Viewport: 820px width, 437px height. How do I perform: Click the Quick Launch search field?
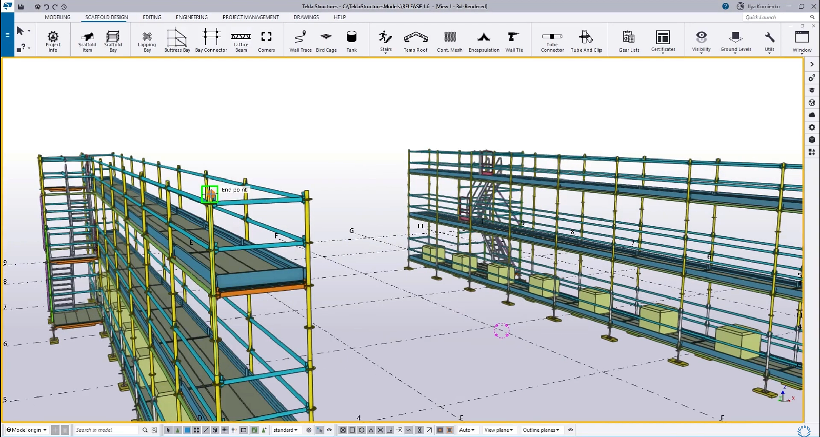(775, 17)
